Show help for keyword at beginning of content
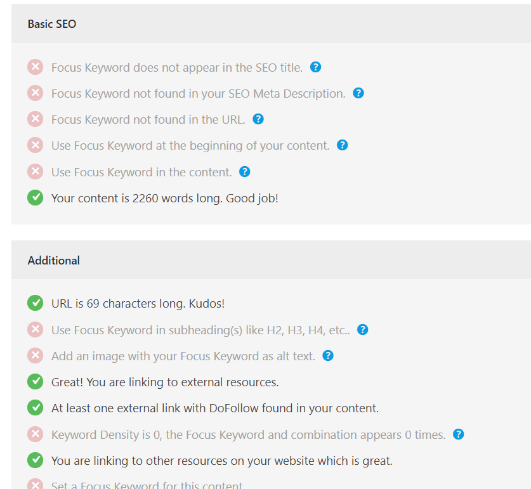Screen dimensions: 531x489 pos(343,145)
